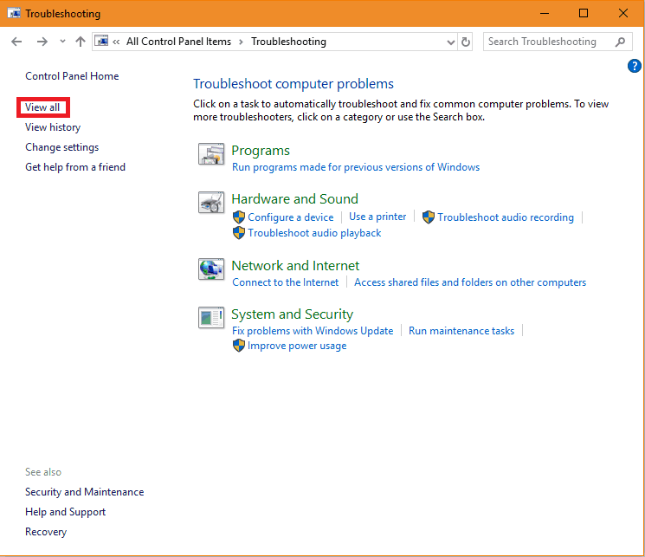Open the View all troubleshooters link
This screenshot has height=557, width=645.
(x=42, y=107)
